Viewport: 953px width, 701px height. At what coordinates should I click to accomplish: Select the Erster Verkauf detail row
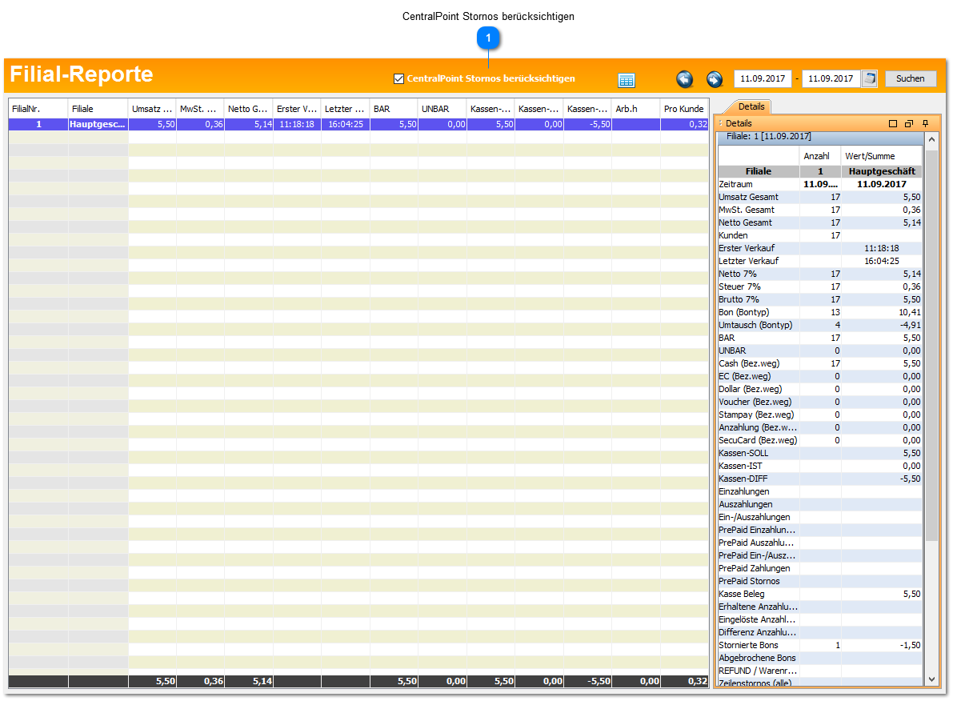[820, 248]
